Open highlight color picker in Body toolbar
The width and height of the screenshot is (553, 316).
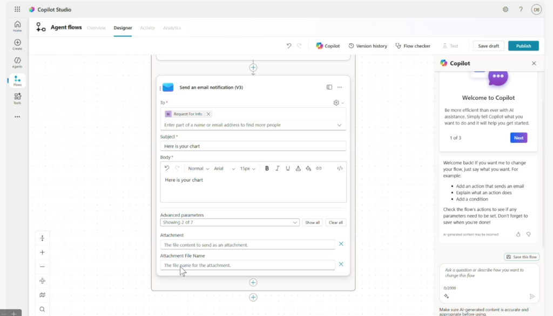308,168
